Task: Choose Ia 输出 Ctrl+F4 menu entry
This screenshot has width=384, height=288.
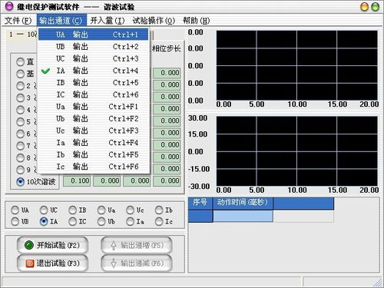Action: [94, 143]
